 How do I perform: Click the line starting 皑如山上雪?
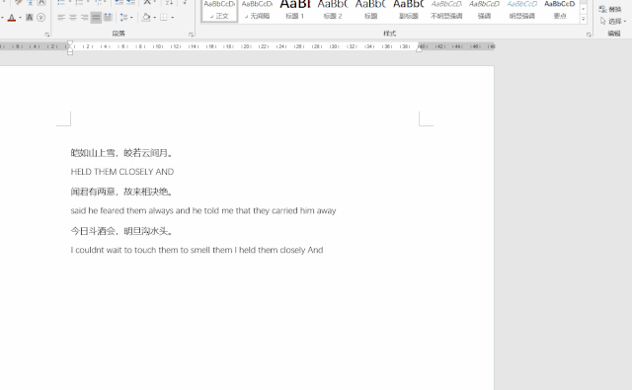click(122, 153)
